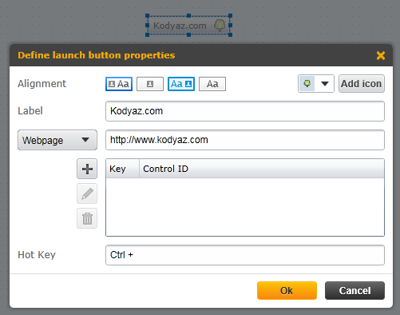This screenshot has width=400, height=315.
Task: Click the green tree icon preview
Action: click(x=307, y=84)
